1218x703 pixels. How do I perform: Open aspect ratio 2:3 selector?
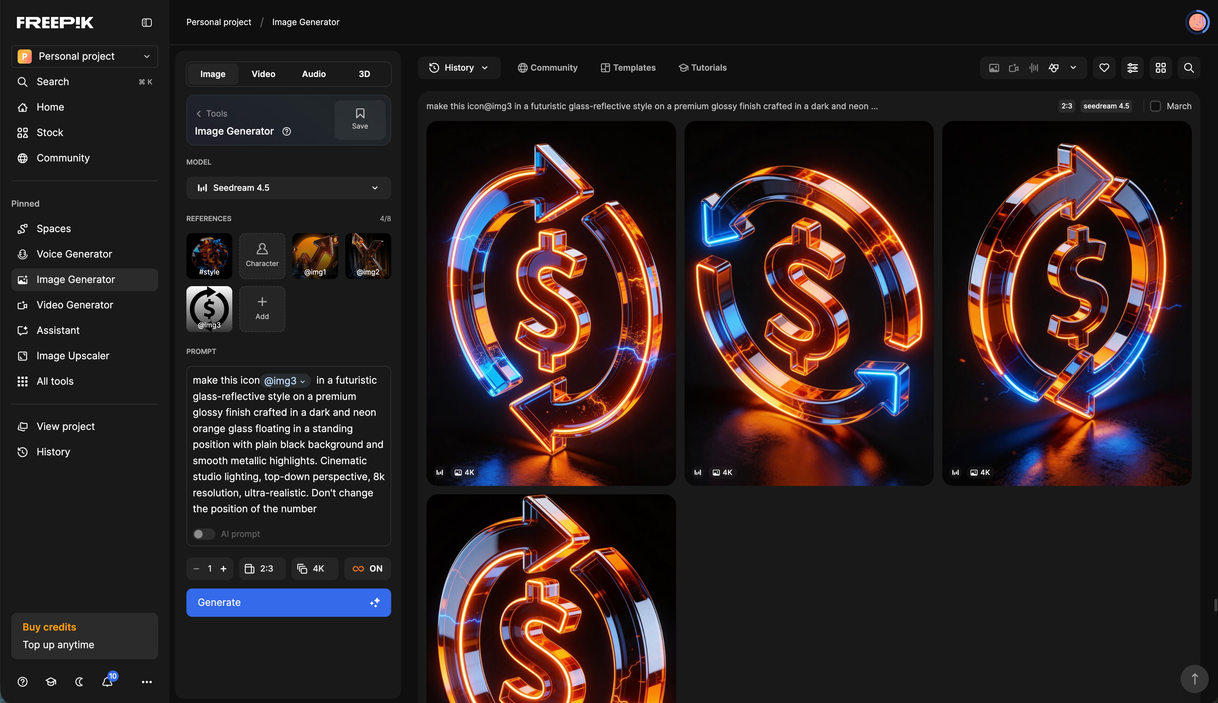(262, 568)
